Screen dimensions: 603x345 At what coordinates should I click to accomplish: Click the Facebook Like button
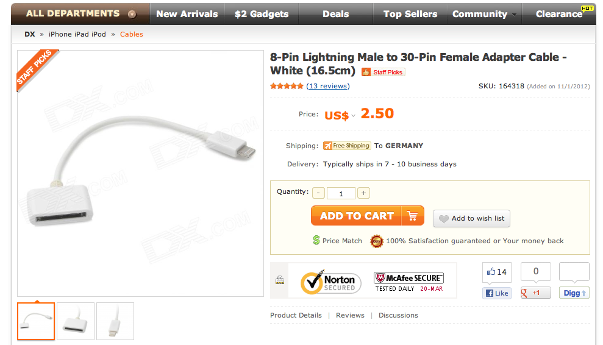496,293
